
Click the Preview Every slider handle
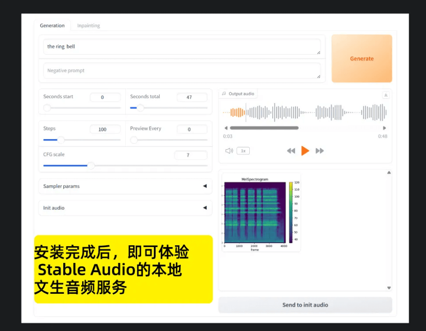(134, 140)
